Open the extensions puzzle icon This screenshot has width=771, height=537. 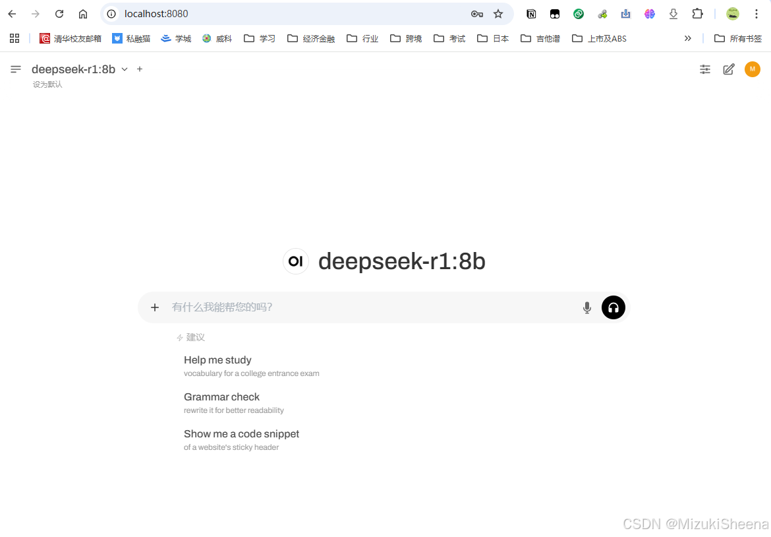point(697,14)
